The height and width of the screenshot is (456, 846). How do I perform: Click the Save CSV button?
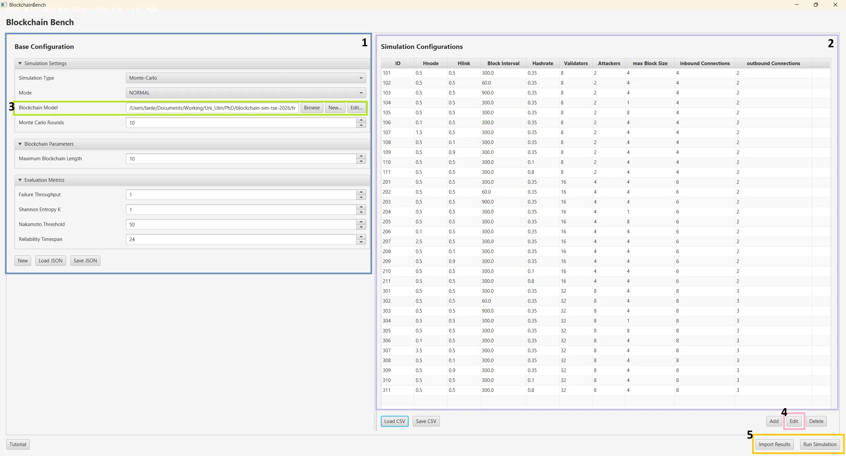point(426,421)
